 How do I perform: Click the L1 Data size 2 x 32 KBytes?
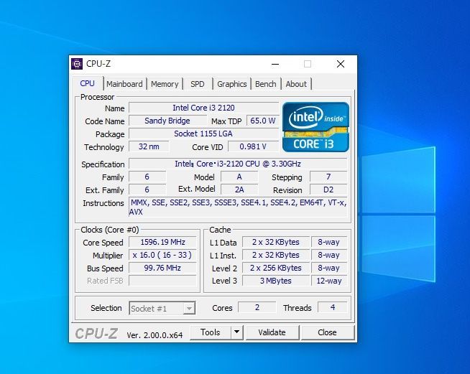(275, 242)
